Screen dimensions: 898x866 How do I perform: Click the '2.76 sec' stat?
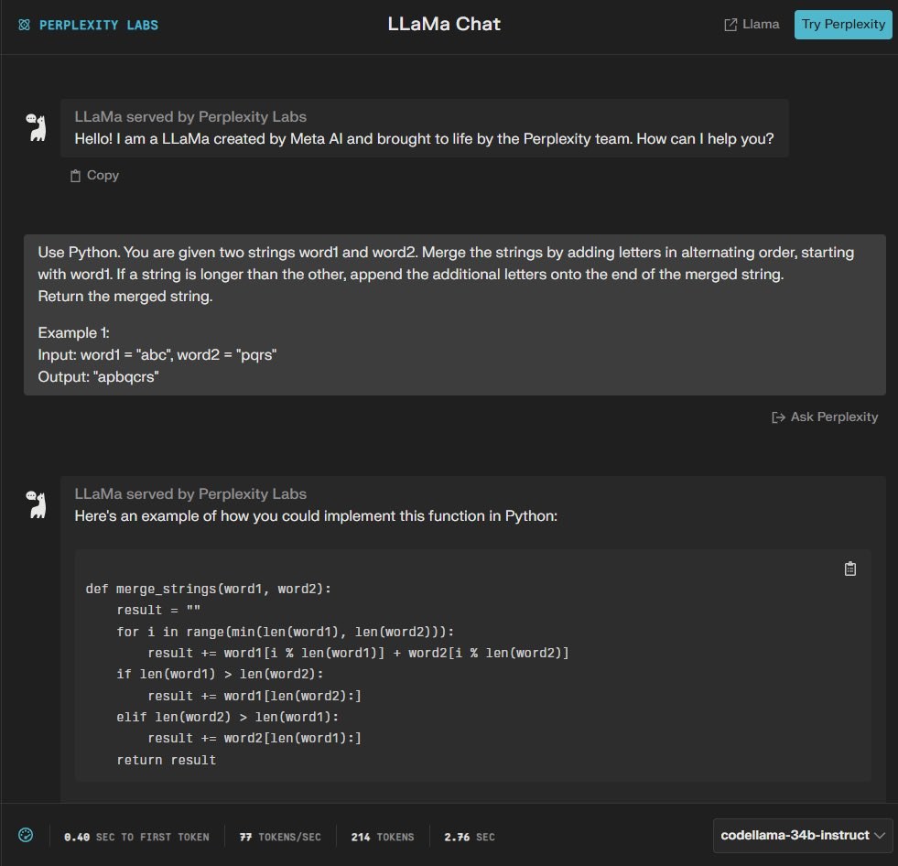click(470, 837)
